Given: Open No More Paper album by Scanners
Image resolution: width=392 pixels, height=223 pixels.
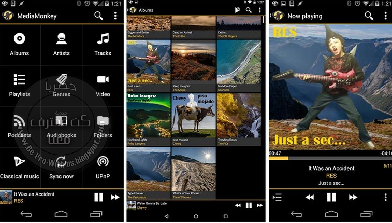Looking at the screenshot, I should coord(239,66).
